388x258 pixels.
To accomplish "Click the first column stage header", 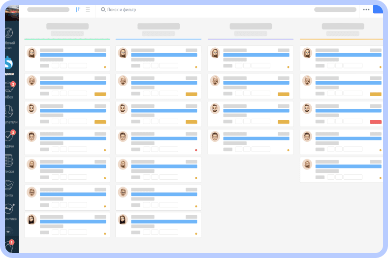I will click(x=67, y=30).
